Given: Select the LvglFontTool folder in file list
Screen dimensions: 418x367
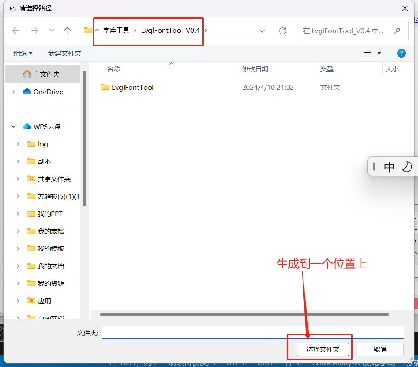Looking at the screenshot, I should pos(128,87).
